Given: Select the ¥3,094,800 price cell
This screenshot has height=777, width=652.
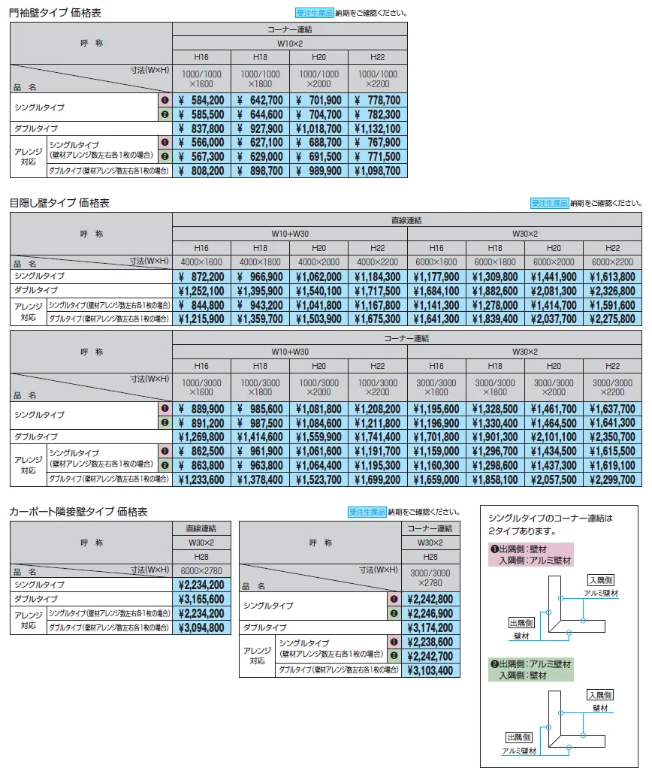Looking at the screenshot, I should [x=201, y=628].
